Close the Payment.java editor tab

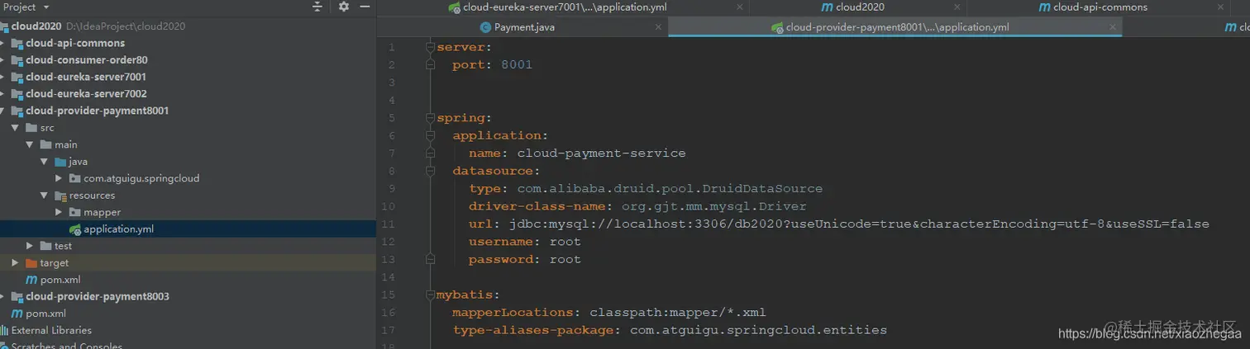[659, 27]
